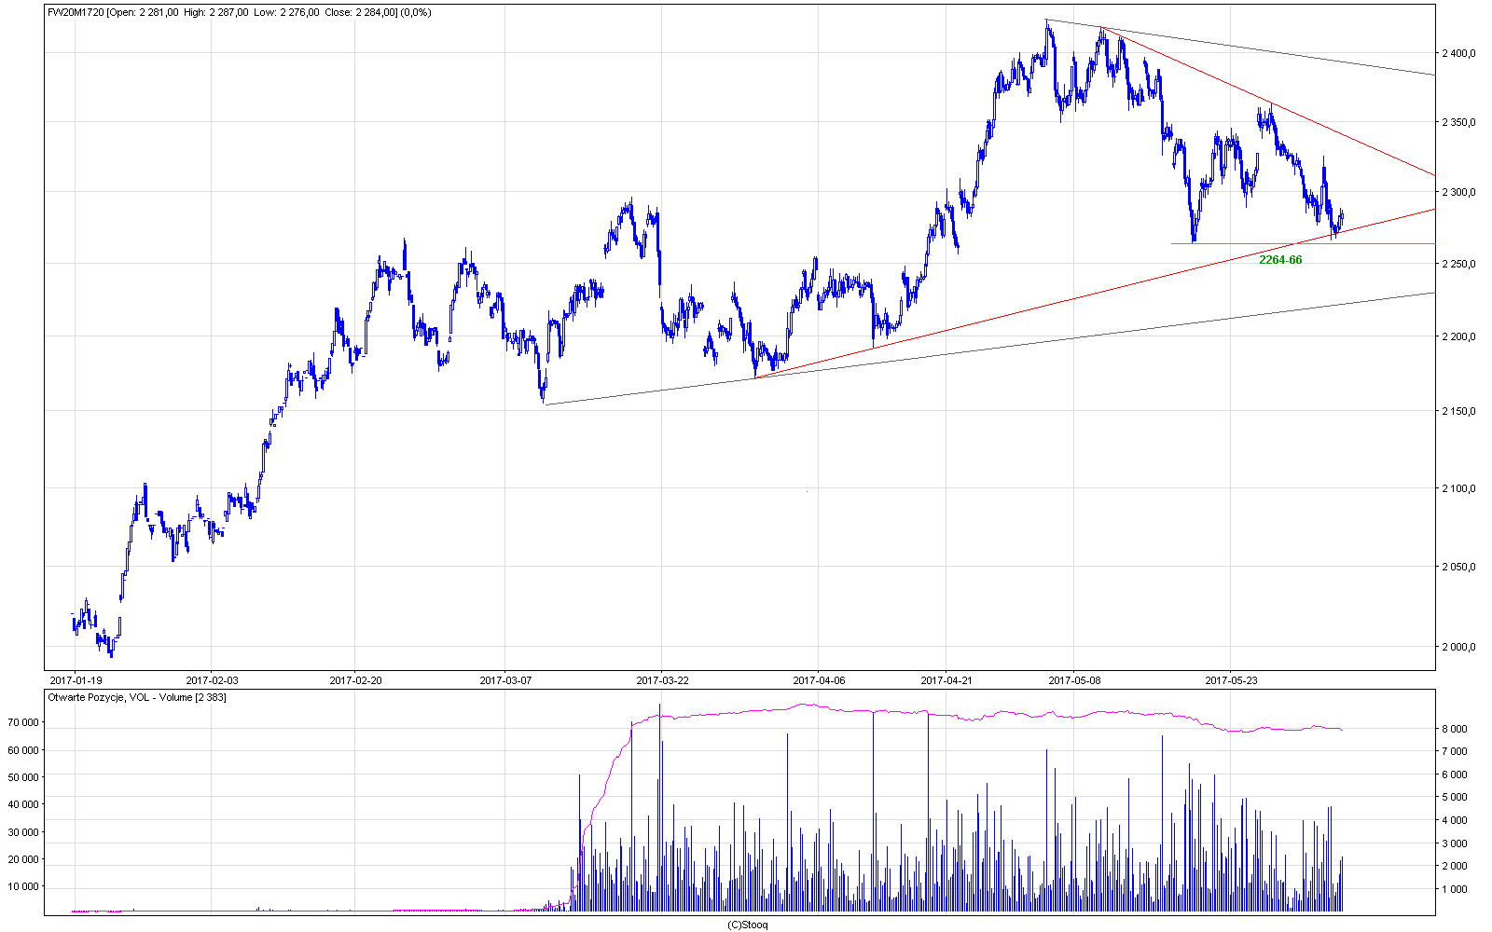Click the 2017-02-03 date label
This screenshot has width=1492, height=932.
tap(212, 680)
